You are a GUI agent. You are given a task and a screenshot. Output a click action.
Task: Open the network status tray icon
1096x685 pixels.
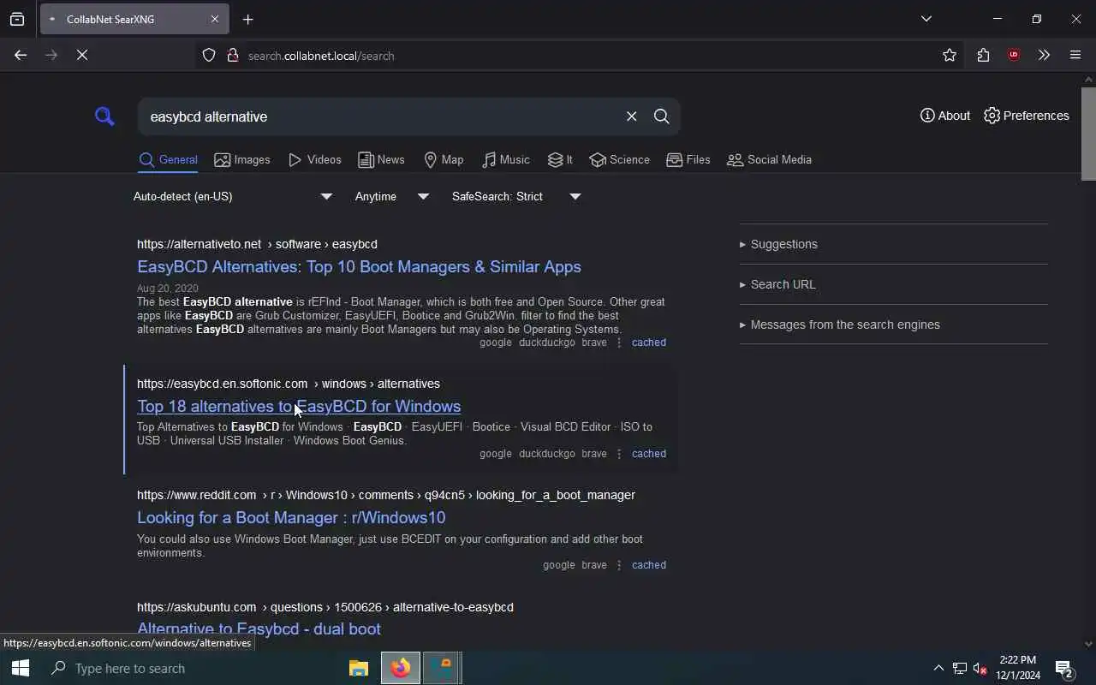pos(960,668)
